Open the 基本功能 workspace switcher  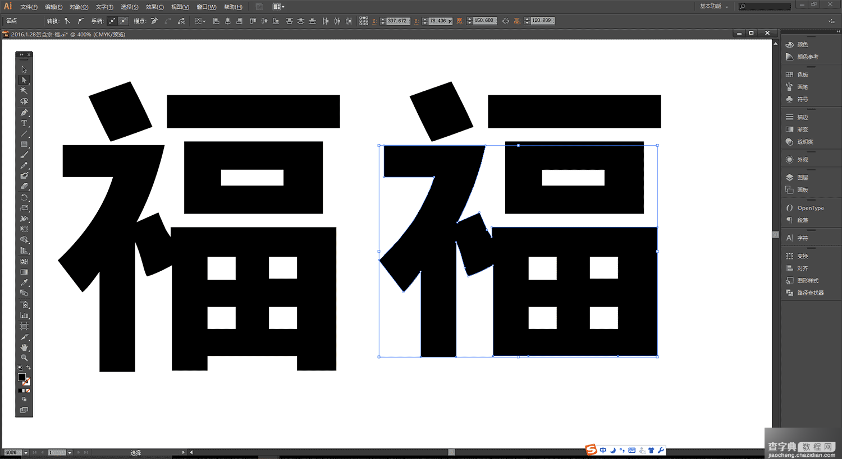[x=713, y=6]
